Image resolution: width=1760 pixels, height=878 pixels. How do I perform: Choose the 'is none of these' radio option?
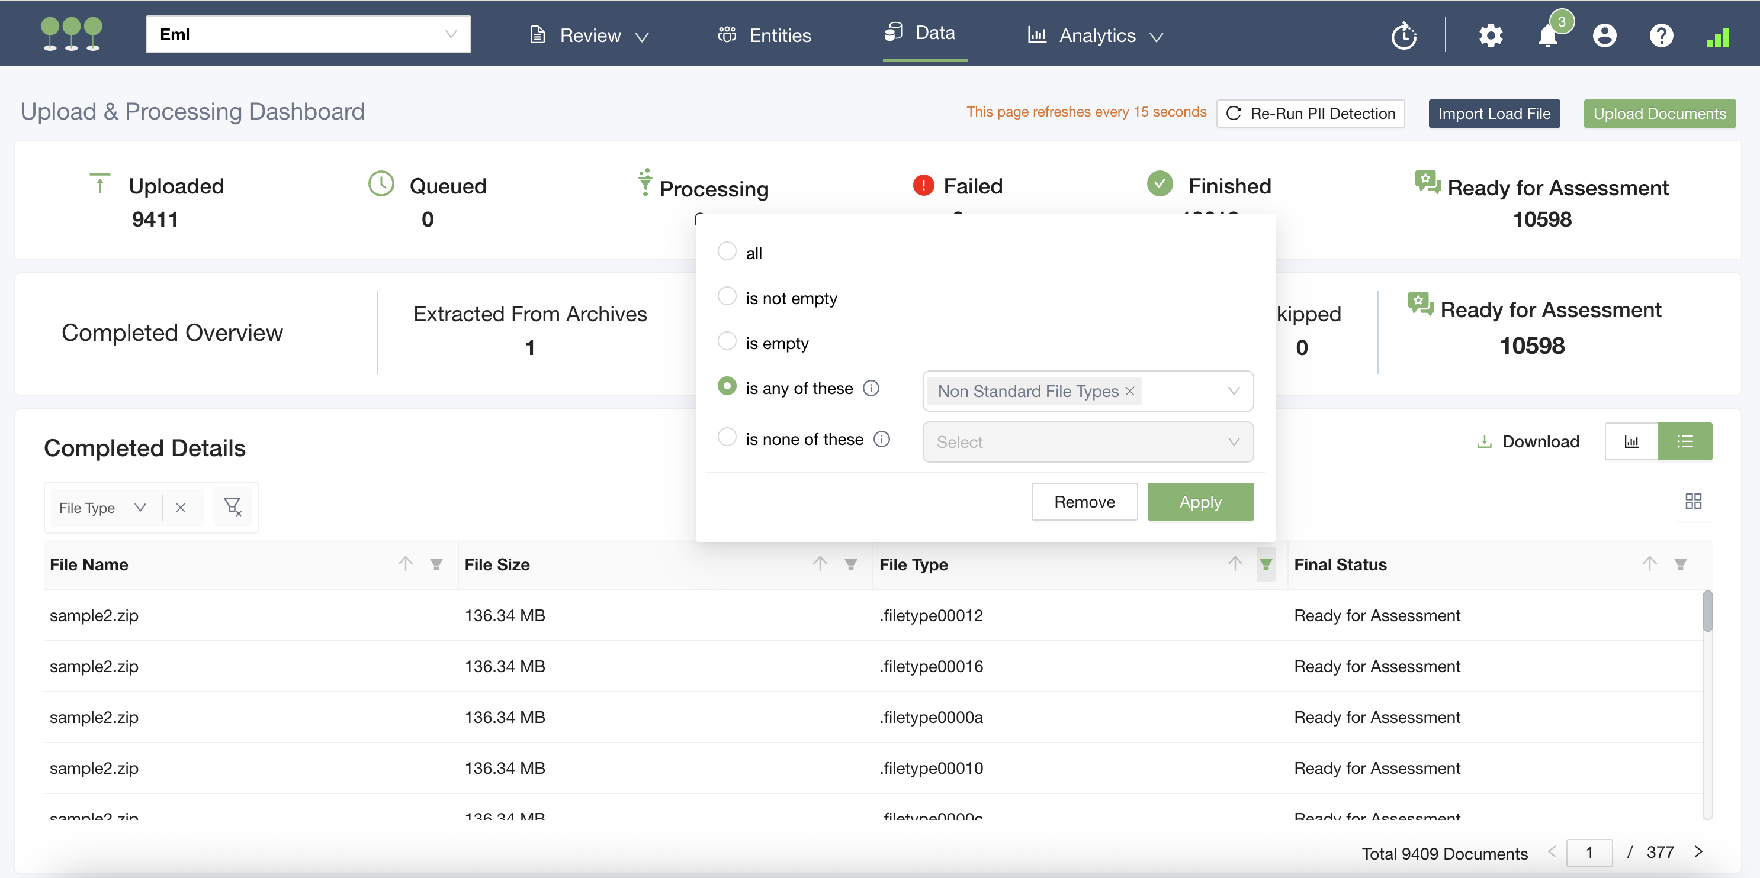coord(727,437)
